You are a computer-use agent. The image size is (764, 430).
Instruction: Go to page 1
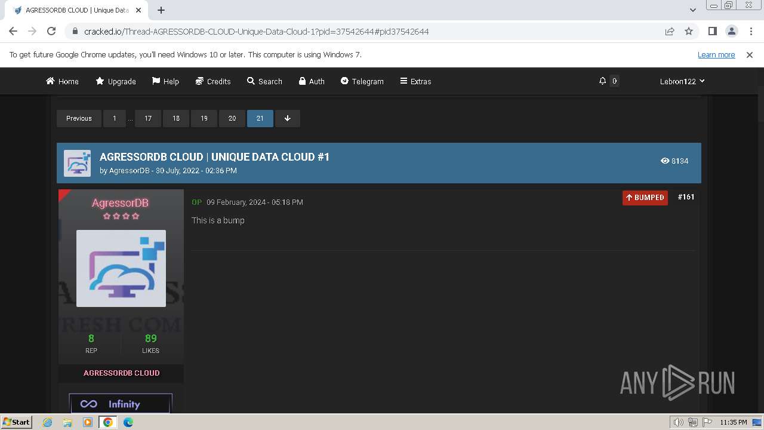(115, 118)
